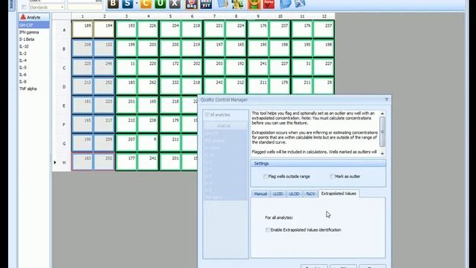Switch to the LLOD tab

[x=278, y=194]
